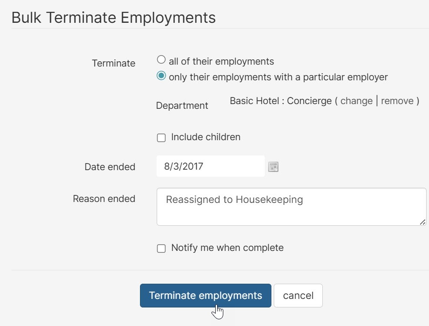Click the remove department link
Screen dimensions: 429x326
(397, 101)
